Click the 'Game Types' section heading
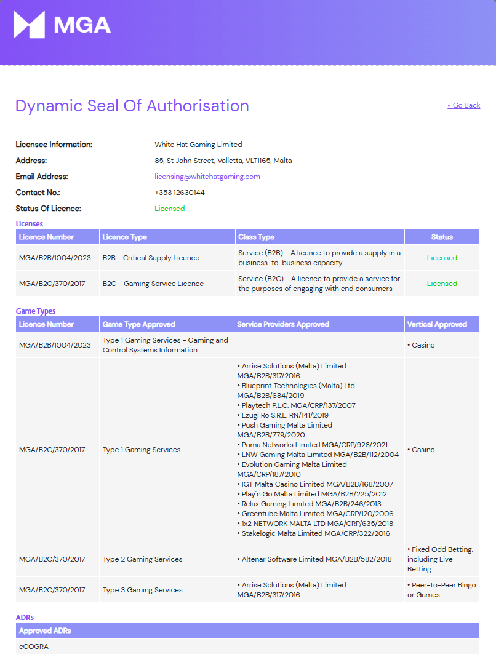This screenshot has width=496, height=657. [36, 311]
